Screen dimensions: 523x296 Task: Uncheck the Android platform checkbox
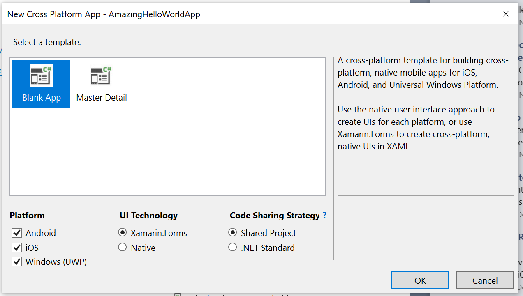click(16, 233)
